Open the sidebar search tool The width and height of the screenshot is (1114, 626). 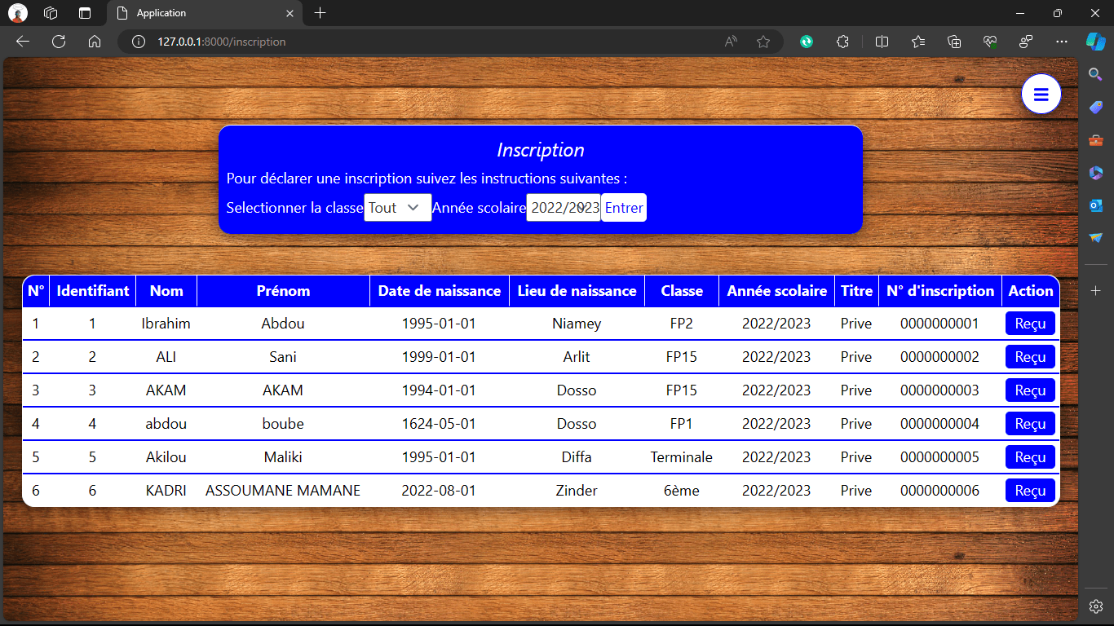[1096, 74]
